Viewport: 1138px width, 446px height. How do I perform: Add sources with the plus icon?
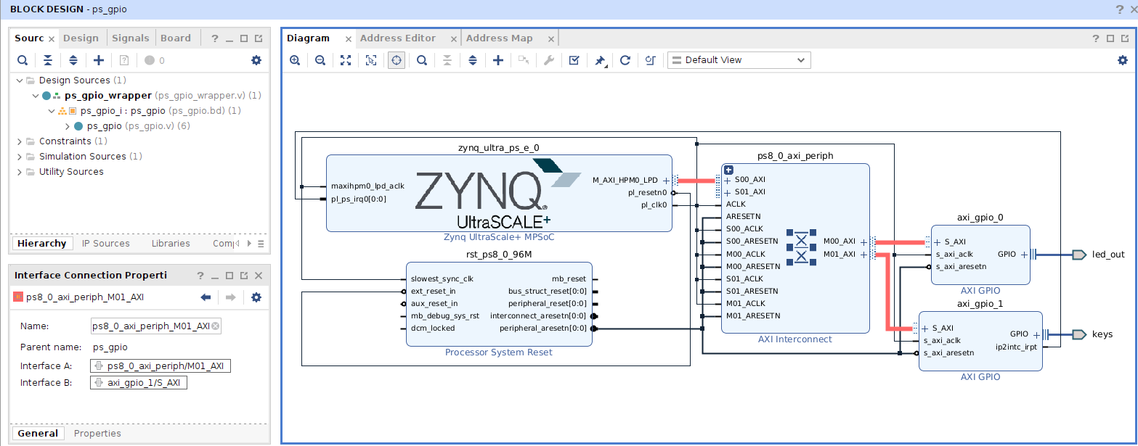99,60
